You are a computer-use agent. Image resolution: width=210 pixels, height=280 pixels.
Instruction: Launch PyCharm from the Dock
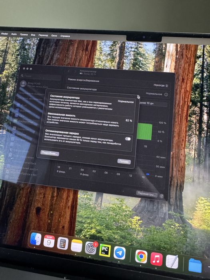pyautogui.click(x=105, y=250)
